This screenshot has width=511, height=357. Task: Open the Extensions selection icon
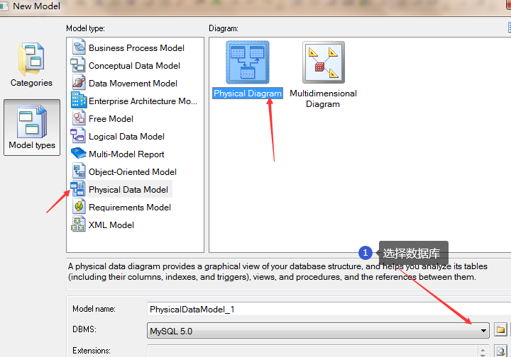(500, 351)
